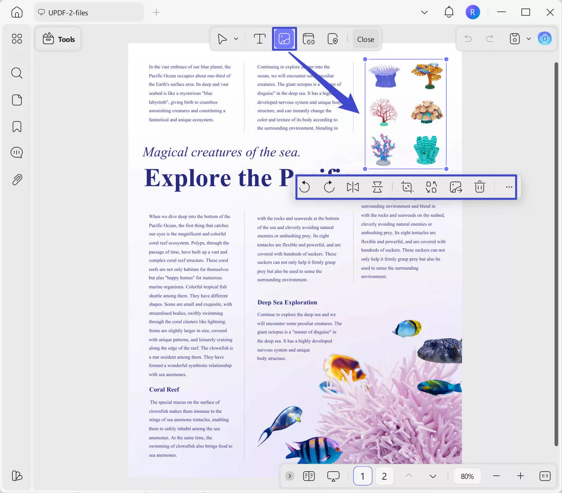Select the page location marker tool

pos(333,39)
